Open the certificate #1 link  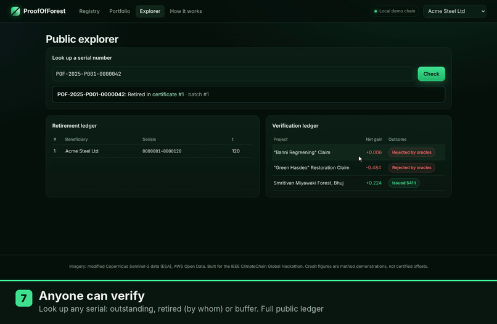pyautogui.click(x=168, y=94)
